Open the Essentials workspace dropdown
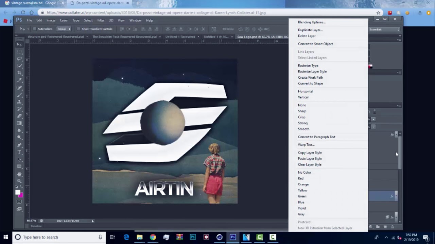The image size is (435, 244). (384, 29)
